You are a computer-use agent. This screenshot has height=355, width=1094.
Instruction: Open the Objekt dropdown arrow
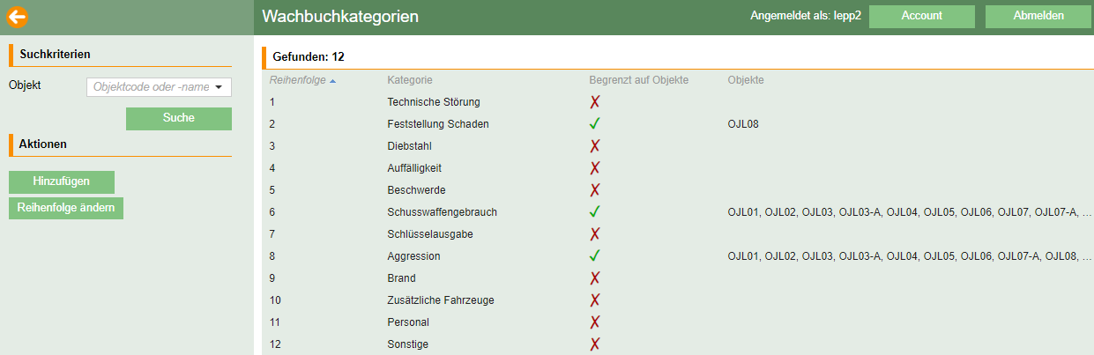(x=218, y=87)
